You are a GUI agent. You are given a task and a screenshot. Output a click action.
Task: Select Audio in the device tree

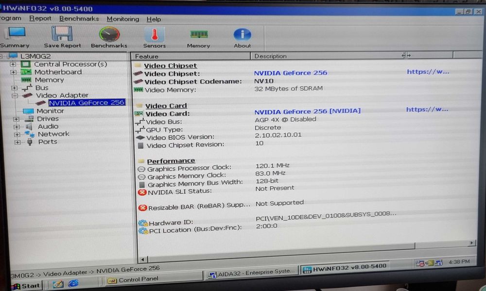coord(48,126)
